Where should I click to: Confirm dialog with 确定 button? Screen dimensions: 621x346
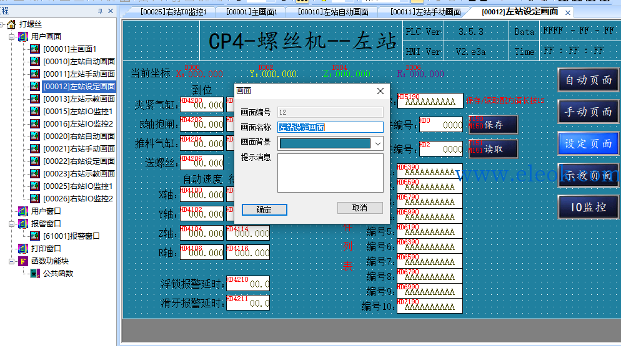[264, 209]
